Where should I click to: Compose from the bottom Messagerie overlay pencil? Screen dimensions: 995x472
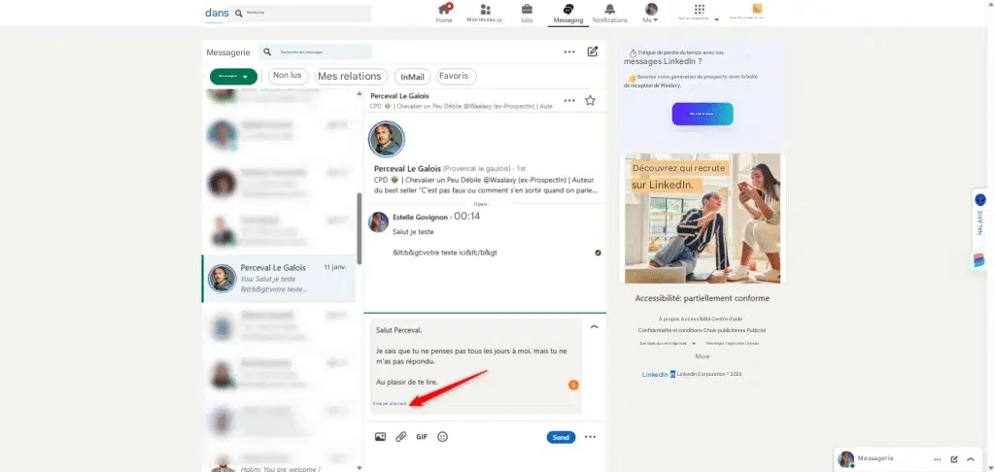954,459
